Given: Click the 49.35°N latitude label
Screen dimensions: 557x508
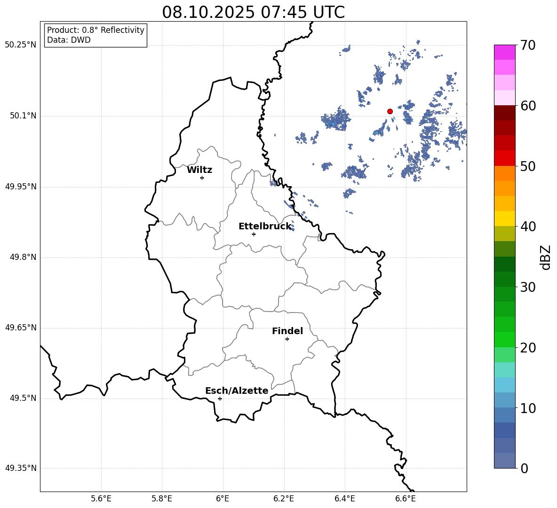Looking at the screenshot, I should click(x=21, y=468).
